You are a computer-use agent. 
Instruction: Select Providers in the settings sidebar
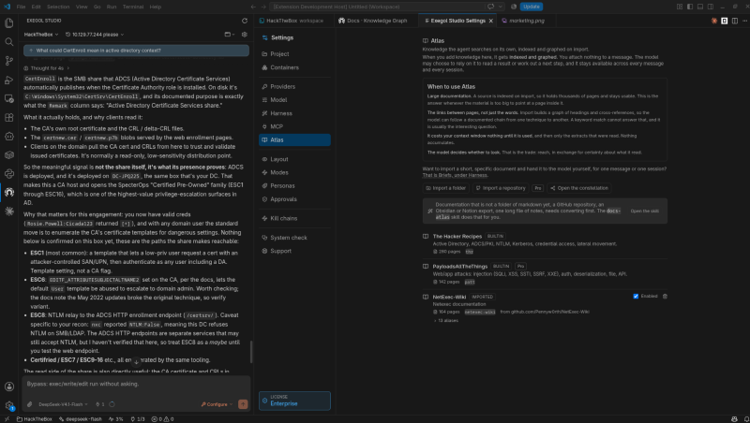coord(294,86)
